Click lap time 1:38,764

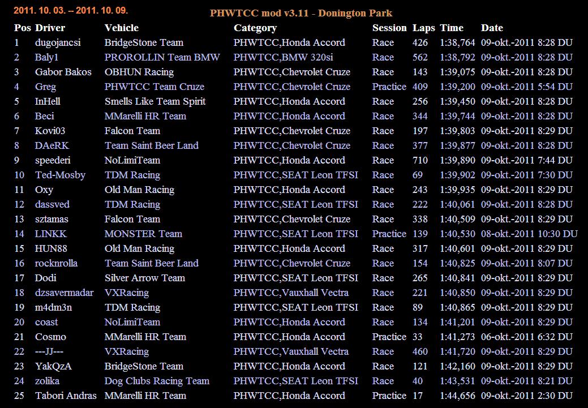[457, 43]
